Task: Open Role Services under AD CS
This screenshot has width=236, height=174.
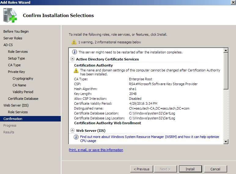Action: pyautogui.click(x=18, y=52)
